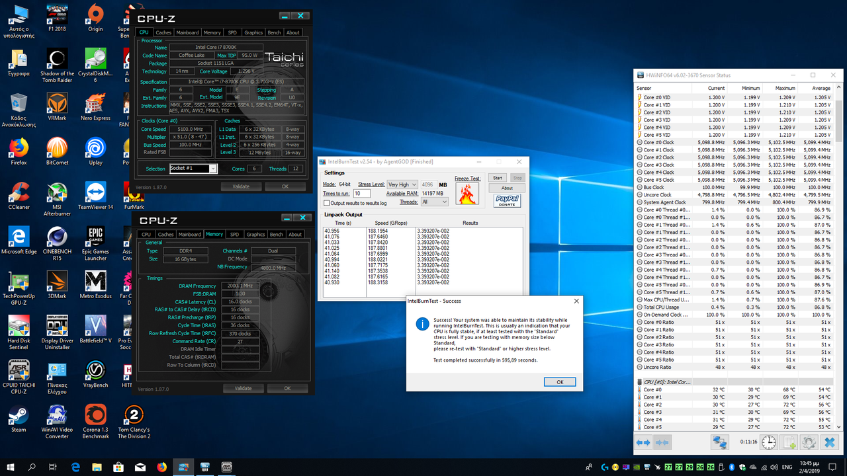Open Metro Exodus desktop icon
This screenshot has width=847, height=476.
95,284
